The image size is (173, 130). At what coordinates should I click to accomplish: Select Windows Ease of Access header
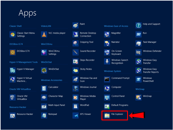pyautogui.click(x=116, y=26)
